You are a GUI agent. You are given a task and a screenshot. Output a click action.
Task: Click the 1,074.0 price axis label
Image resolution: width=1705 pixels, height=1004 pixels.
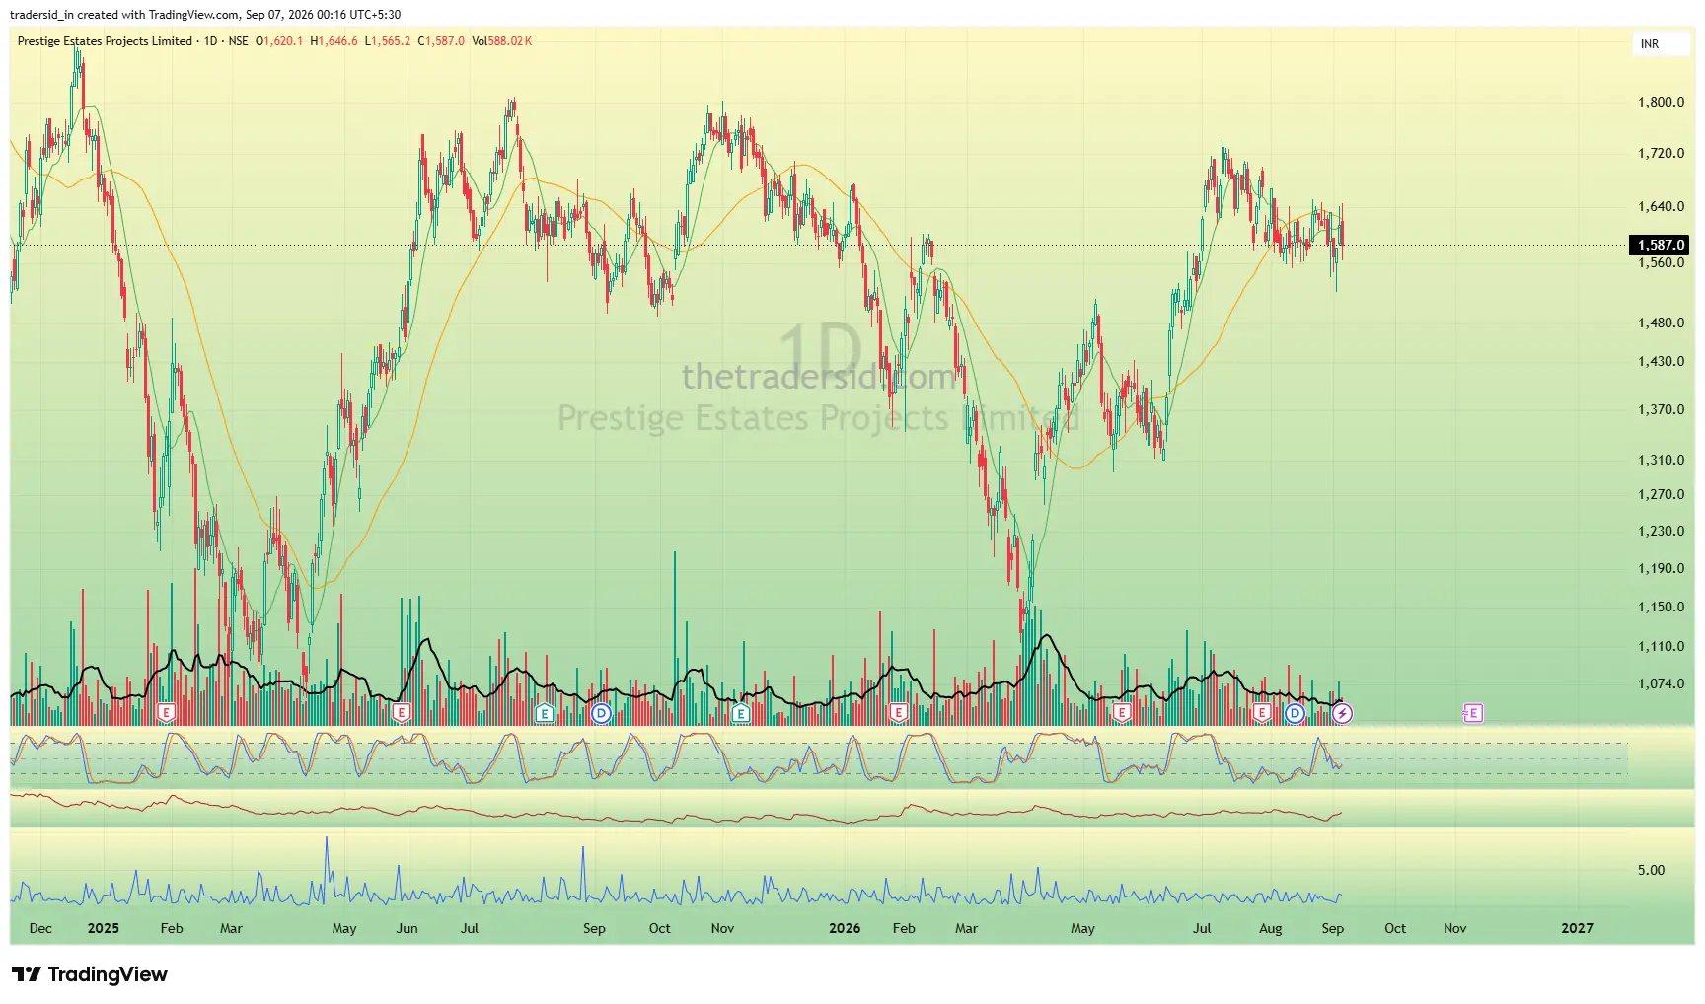pos(1662,683)
